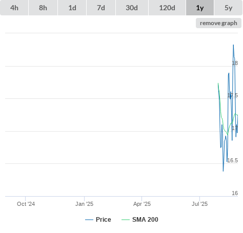Screen dimensions: 243x233
Task: Select the 7d range tab
Action: (x=101, y=8)
